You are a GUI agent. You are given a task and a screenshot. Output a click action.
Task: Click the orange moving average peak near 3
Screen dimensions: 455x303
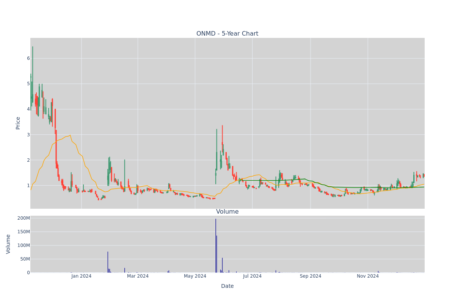70,135
